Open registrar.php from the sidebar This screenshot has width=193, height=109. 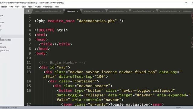[x=5, y=51]
